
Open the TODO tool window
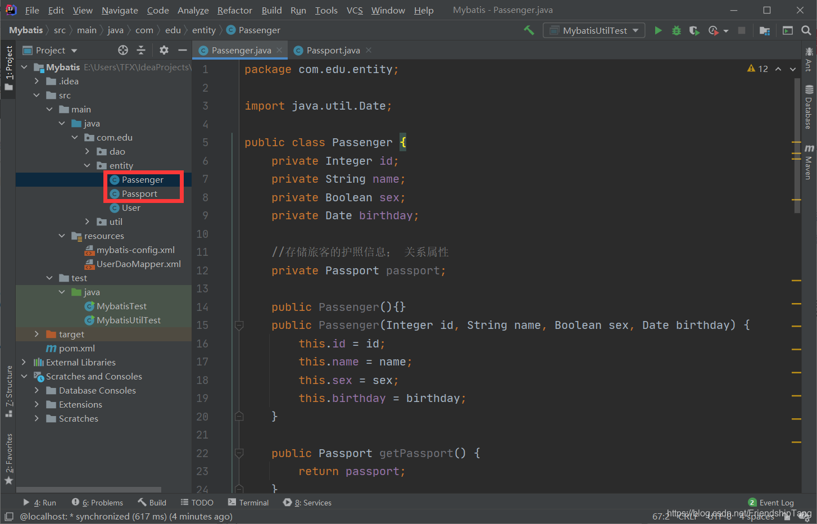click(197, 503)
